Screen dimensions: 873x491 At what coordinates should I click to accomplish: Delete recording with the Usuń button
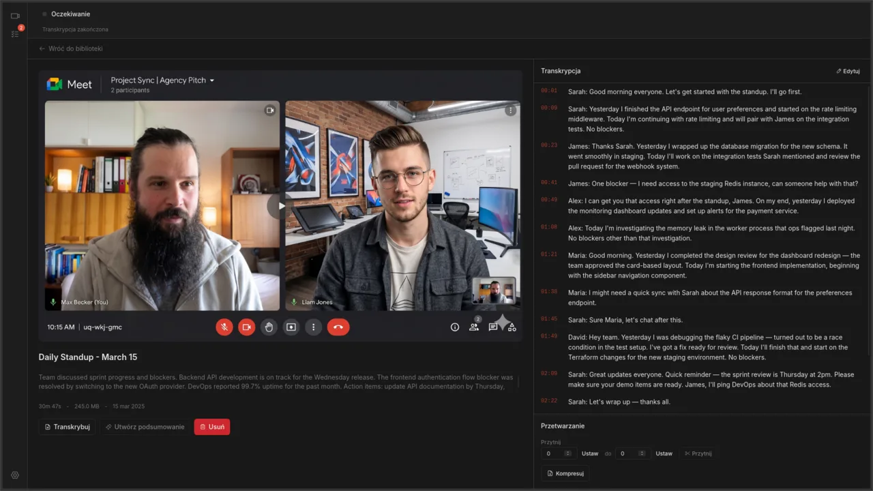tap(212, 427)
